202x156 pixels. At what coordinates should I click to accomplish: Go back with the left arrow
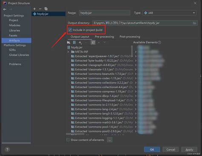(5, 9)
